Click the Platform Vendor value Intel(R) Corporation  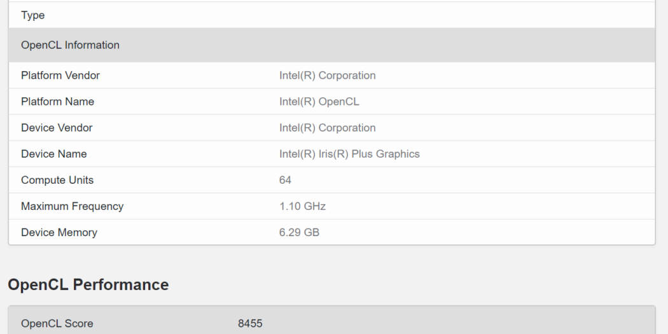point(327,76)
